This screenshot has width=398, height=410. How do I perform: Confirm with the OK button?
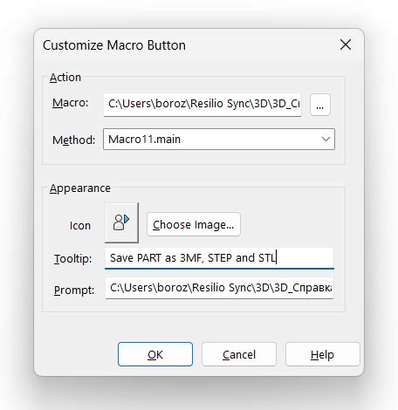pyautogui.click(x=155, y=354)
